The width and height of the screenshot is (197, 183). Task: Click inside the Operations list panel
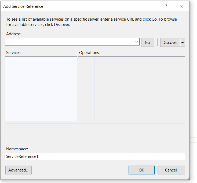point(132,89)
